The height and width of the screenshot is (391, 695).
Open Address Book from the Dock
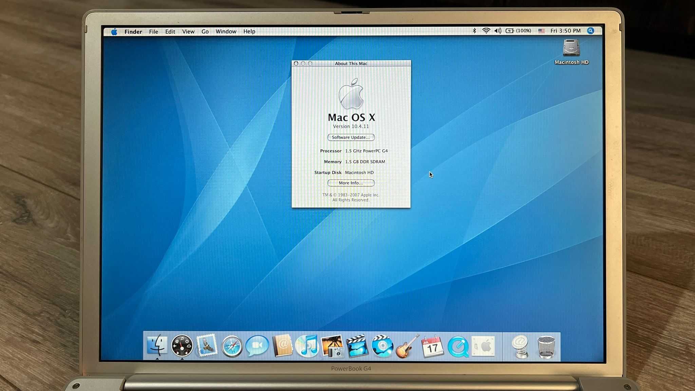282,346
